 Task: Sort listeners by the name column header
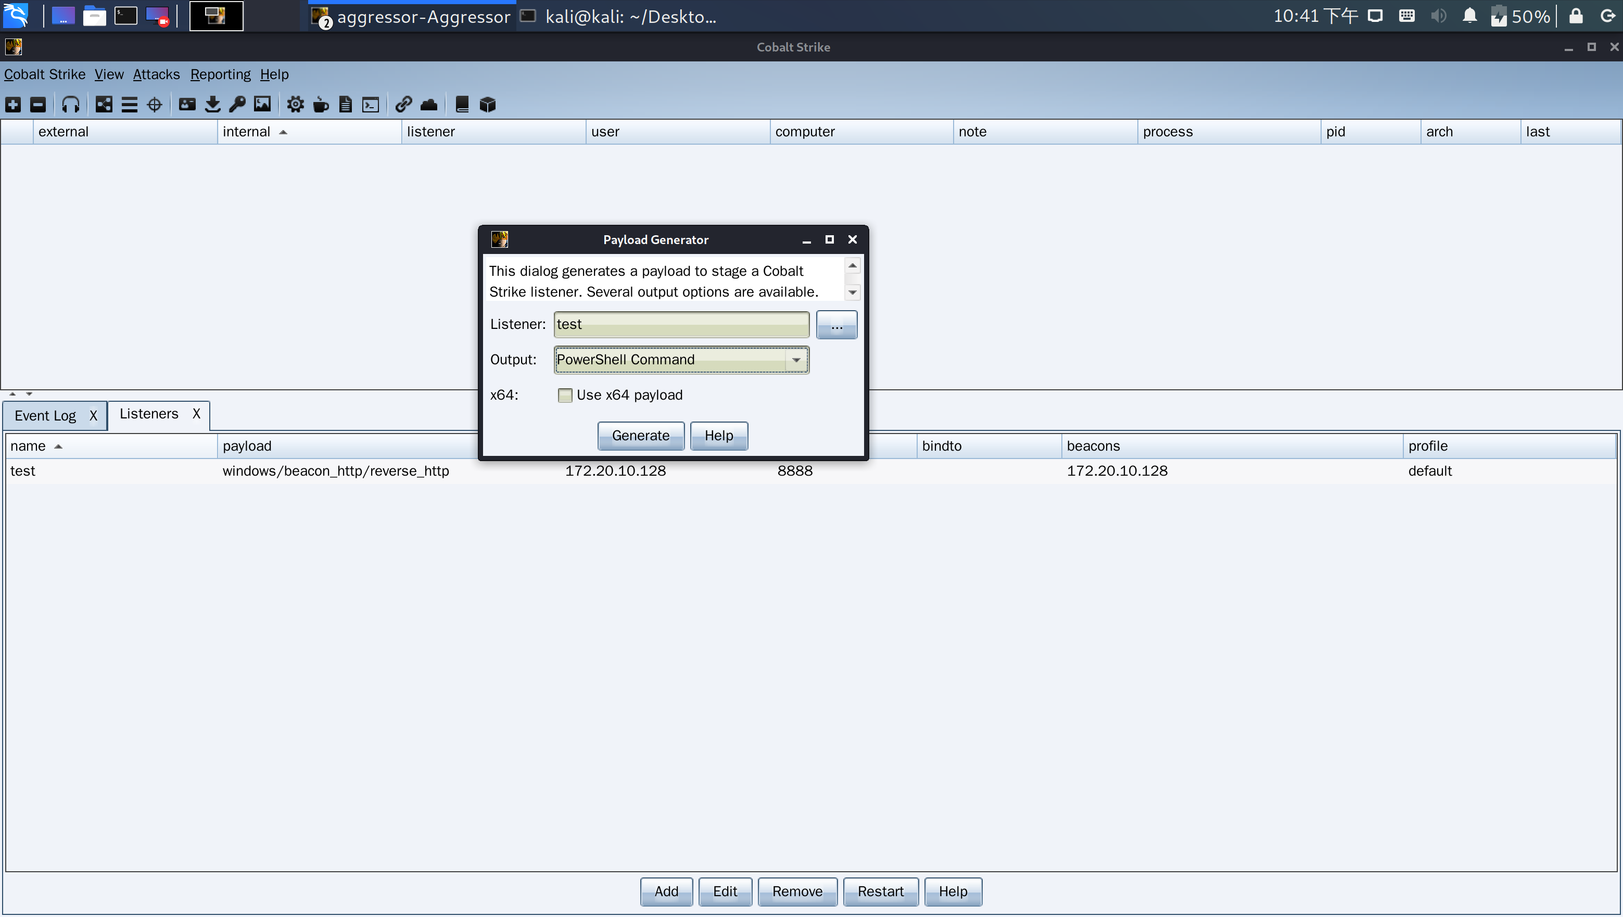click(x=28, y=446)
